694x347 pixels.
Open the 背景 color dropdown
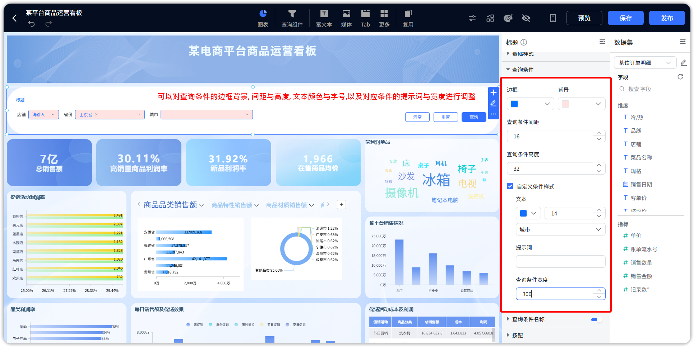coord(582,104)
